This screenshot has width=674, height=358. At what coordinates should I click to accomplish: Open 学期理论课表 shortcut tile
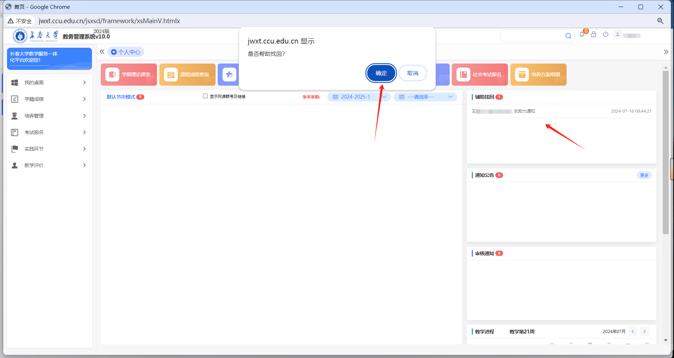(129, 74)
